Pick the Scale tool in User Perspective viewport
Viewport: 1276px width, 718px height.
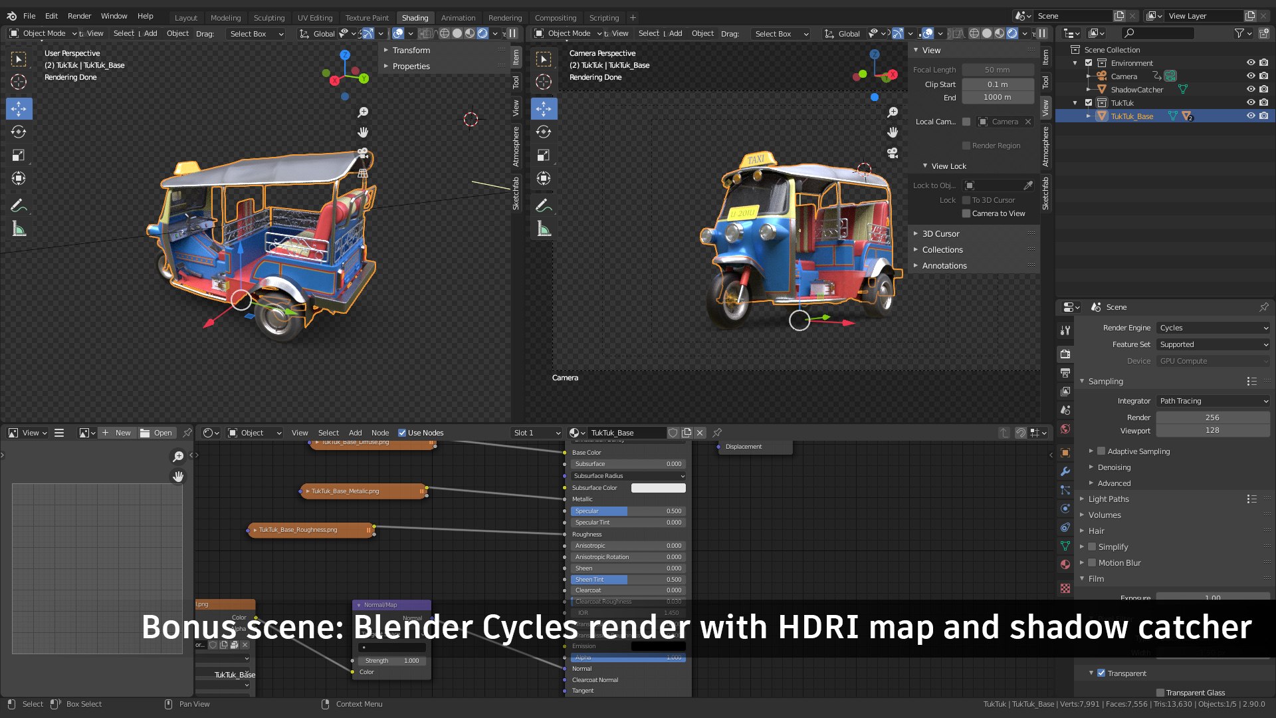pyautogui.click(x=19, y=155)
